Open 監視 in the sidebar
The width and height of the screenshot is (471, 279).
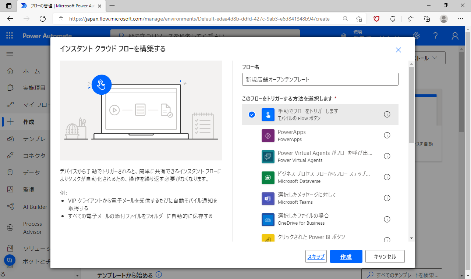(x=29, y=189)
